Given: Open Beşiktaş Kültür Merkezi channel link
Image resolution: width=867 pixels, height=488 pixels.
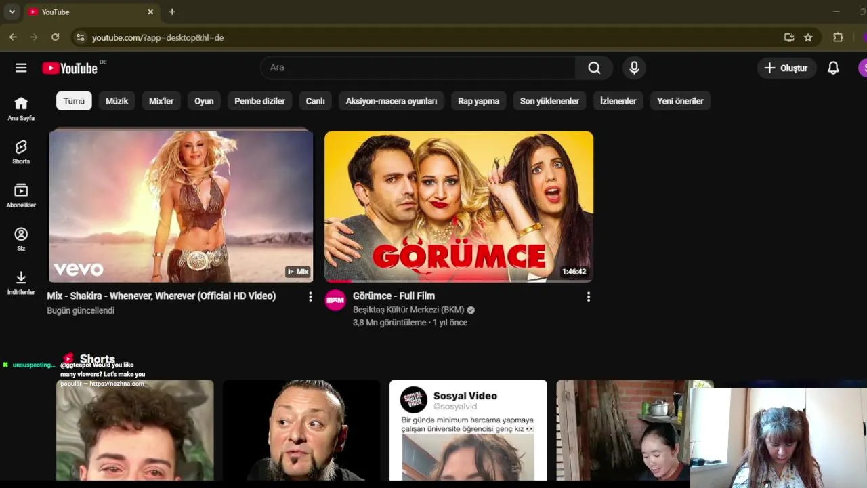Looking at the screenshot, I should tap(408, 310).
